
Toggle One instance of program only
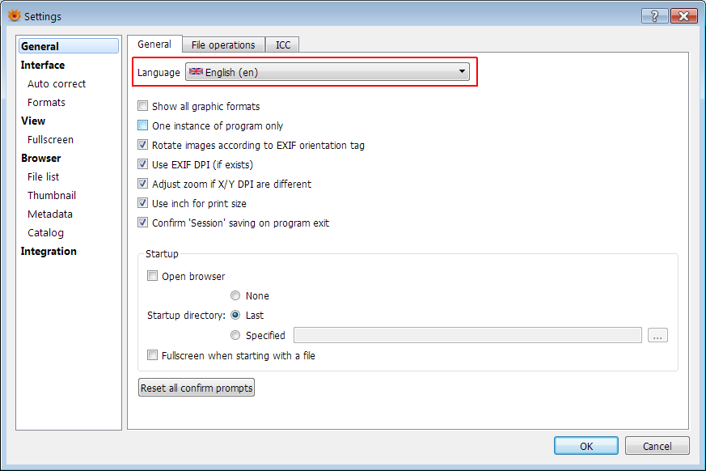pyautogui.click(x=143, y=125)
